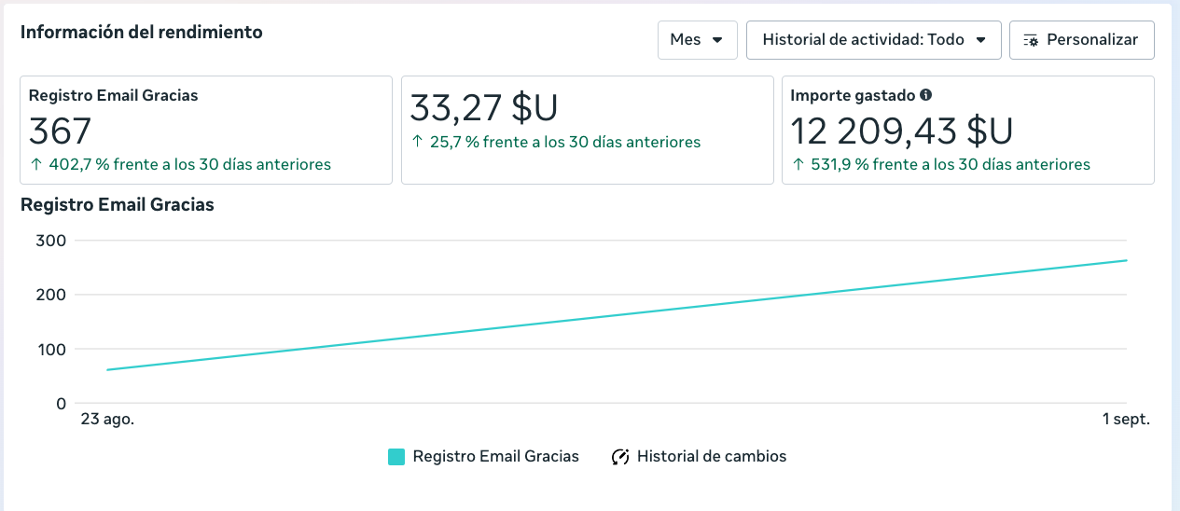Click the sliders icon on Personalizar
The width and height of the screenshot is (1180, 511).
tap(1031, 40)
